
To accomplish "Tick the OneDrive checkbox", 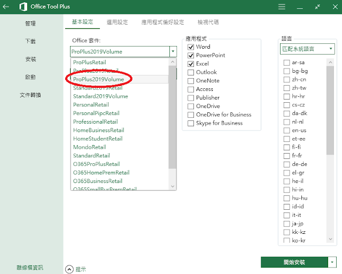I will 191,106.
